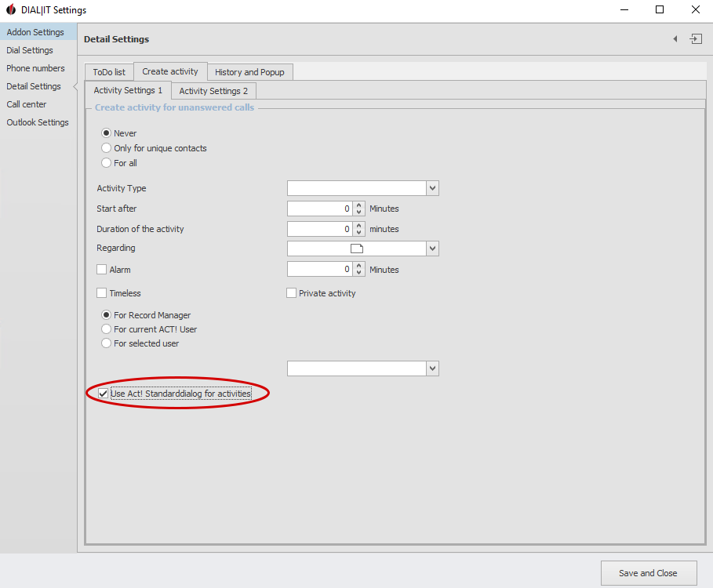
Task: Increase Duration of the activity value
Action: 358,225
